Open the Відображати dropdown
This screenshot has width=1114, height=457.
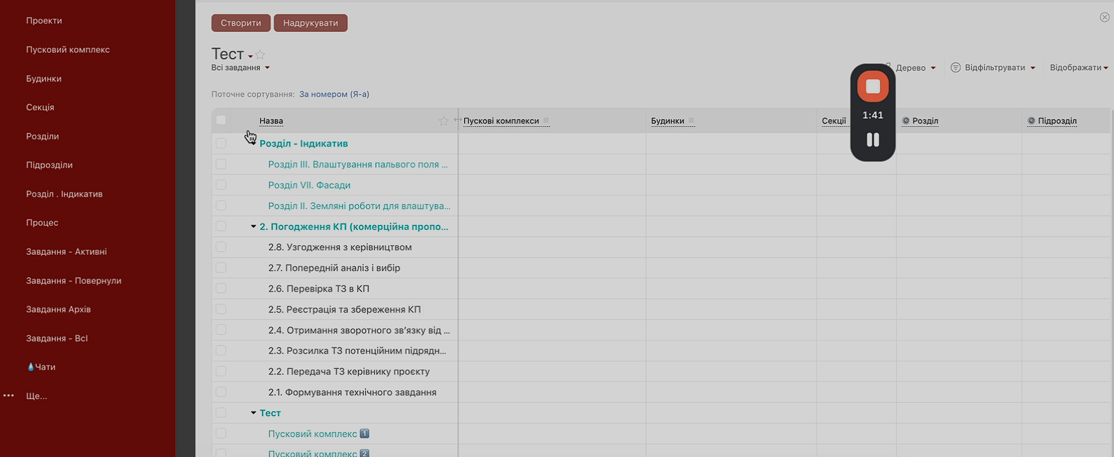click(1078, 67)
